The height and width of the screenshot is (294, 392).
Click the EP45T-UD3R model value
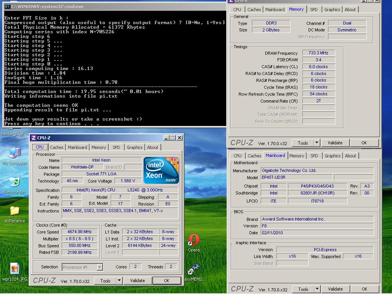click(297, 177)
